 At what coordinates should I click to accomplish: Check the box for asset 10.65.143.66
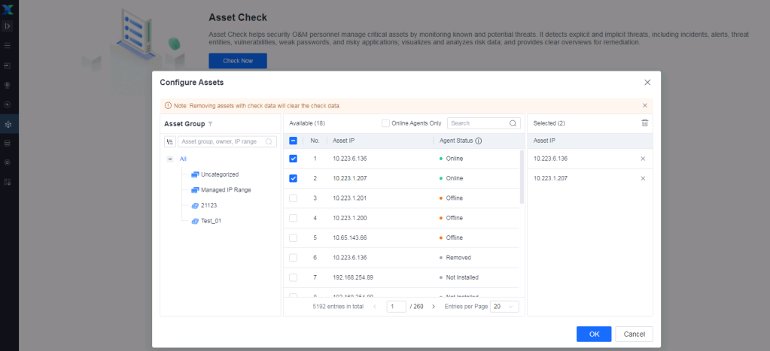pyautogui.click(x=293, y=238)
